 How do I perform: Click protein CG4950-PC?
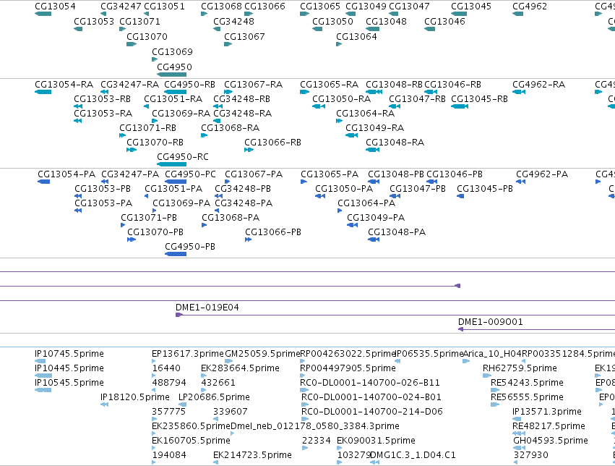coord(176,182)
